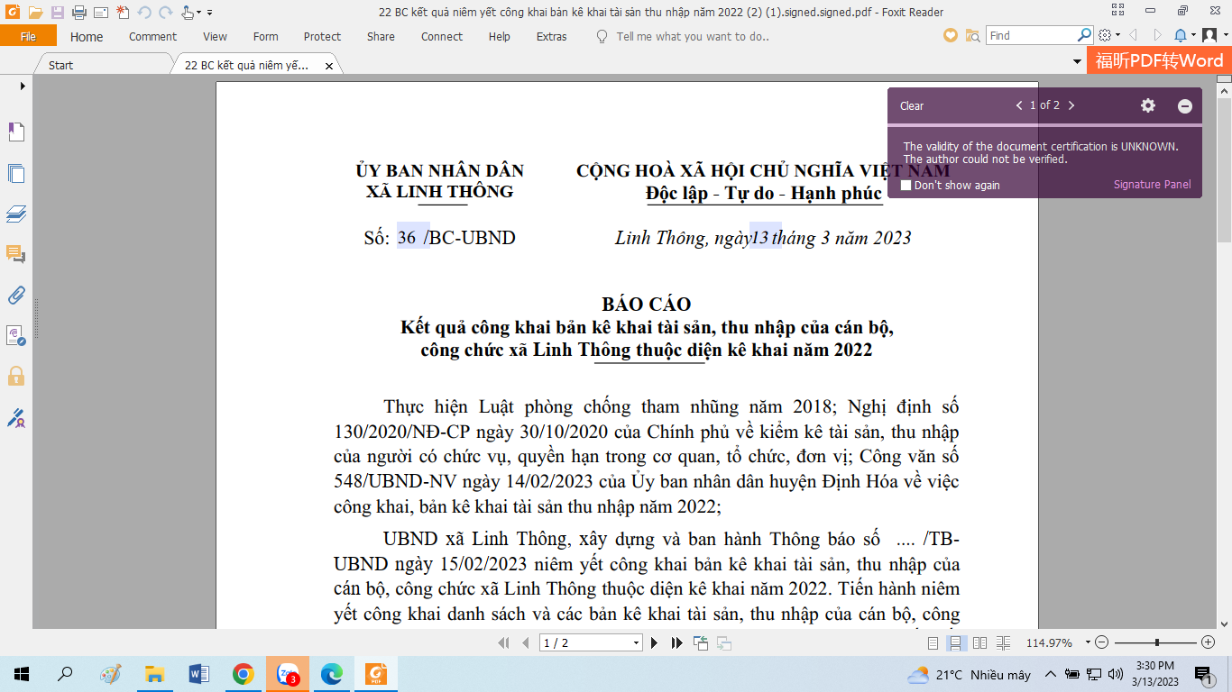
Task: Click the magnifier search icon in Find
Action: pos(1085,36)
